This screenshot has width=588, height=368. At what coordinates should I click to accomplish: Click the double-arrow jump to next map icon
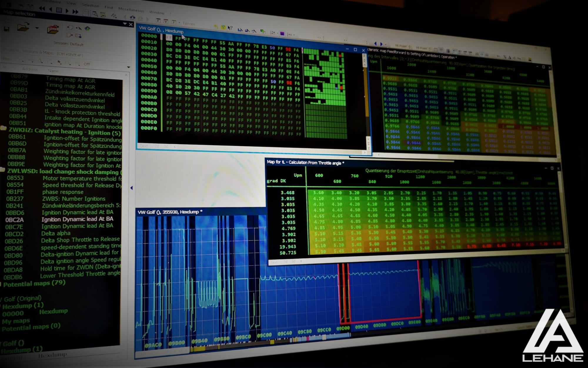tap(76, 11)
